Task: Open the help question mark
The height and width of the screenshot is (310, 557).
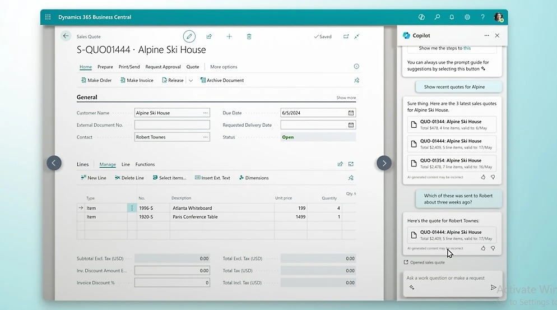Action: tap(482, 17)
